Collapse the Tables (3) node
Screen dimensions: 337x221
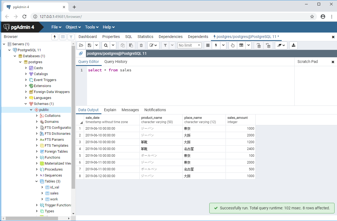point(37,181)
